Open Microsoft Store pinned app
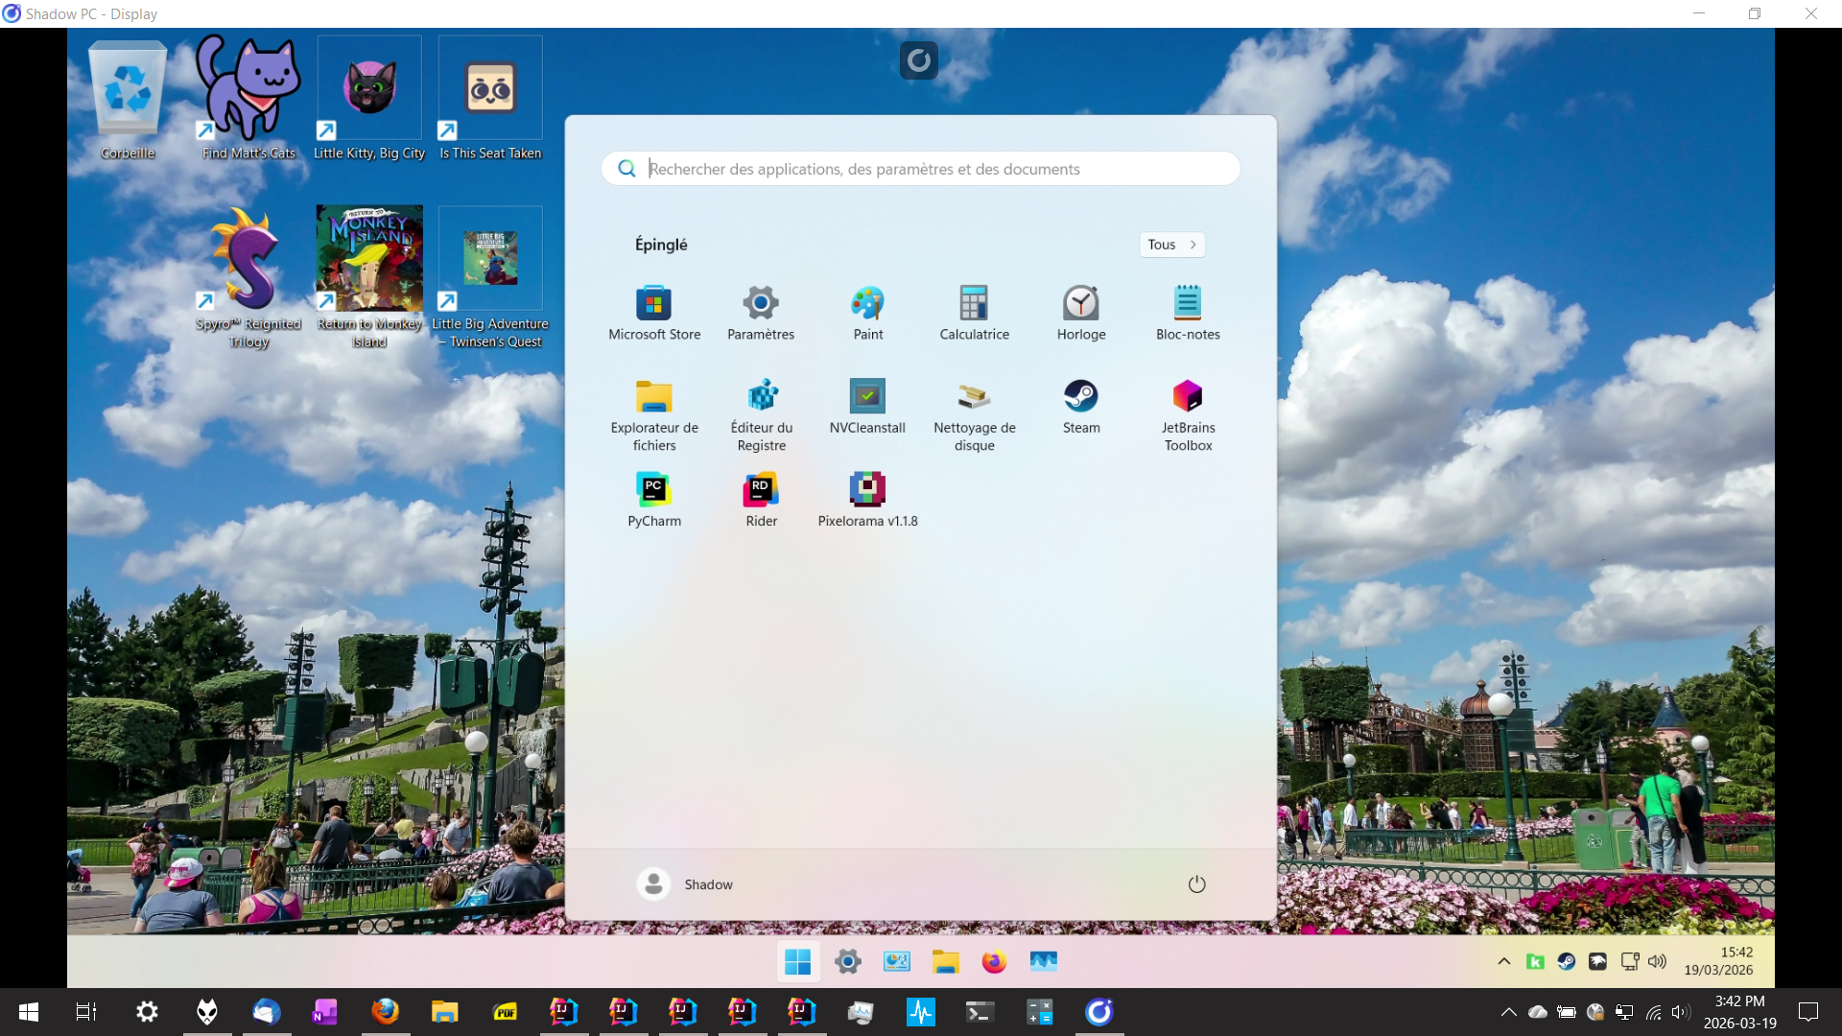Screen dimensions: 1842x1036 pyautogui.click(x=654, y=305)
